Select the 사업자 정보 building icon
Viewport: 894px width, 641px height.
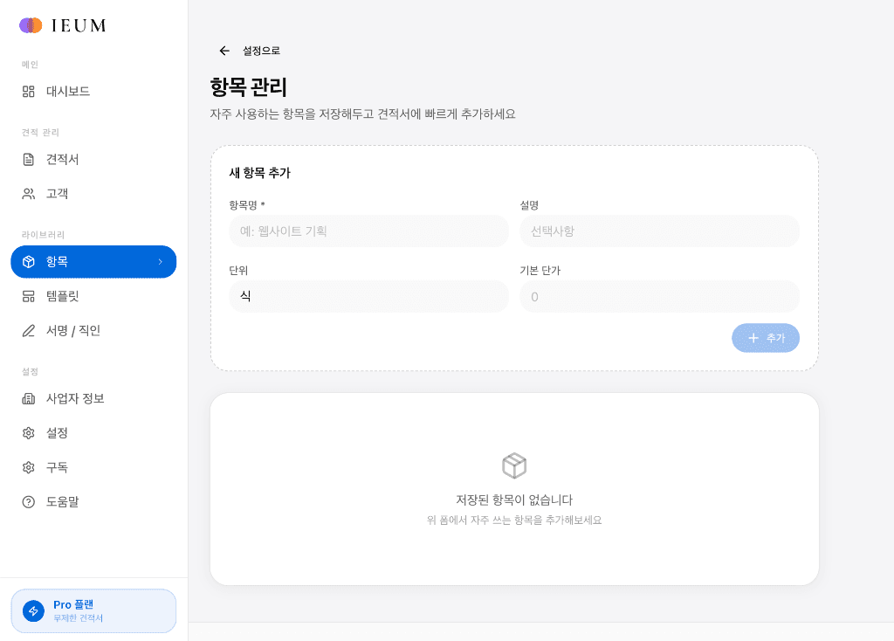point(30,398)
